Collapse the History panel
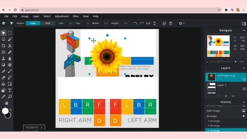 click(x=244, y=102)
